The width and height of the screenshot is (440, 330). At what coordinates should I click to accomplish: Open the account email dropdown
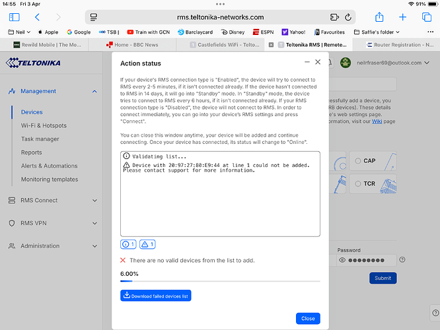[393, 63]
